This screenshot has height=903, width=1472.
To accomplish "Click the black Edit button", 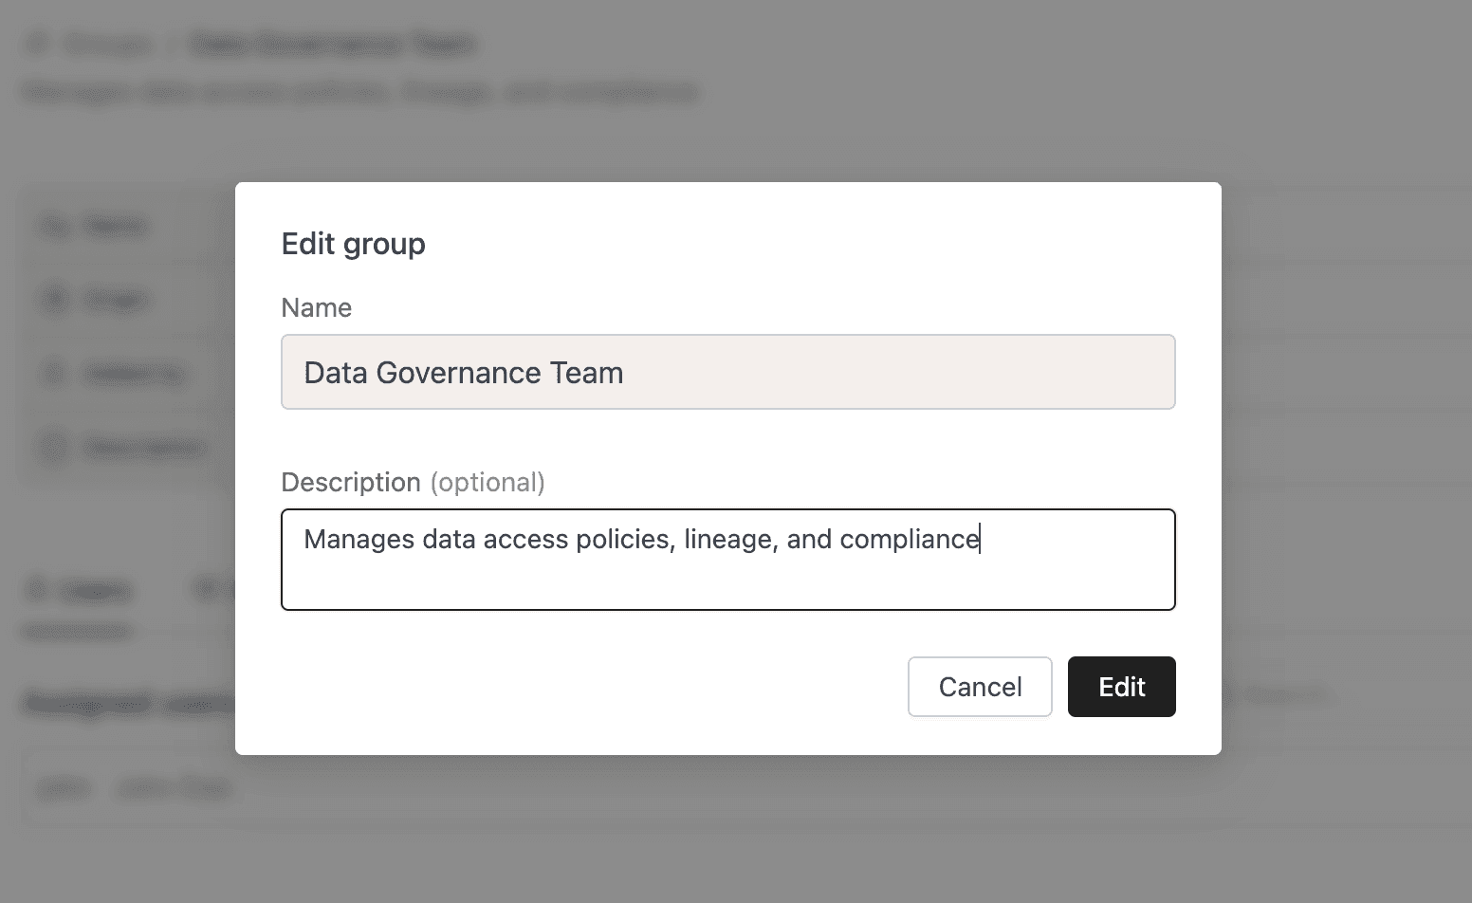I will tap(1121, 687).
